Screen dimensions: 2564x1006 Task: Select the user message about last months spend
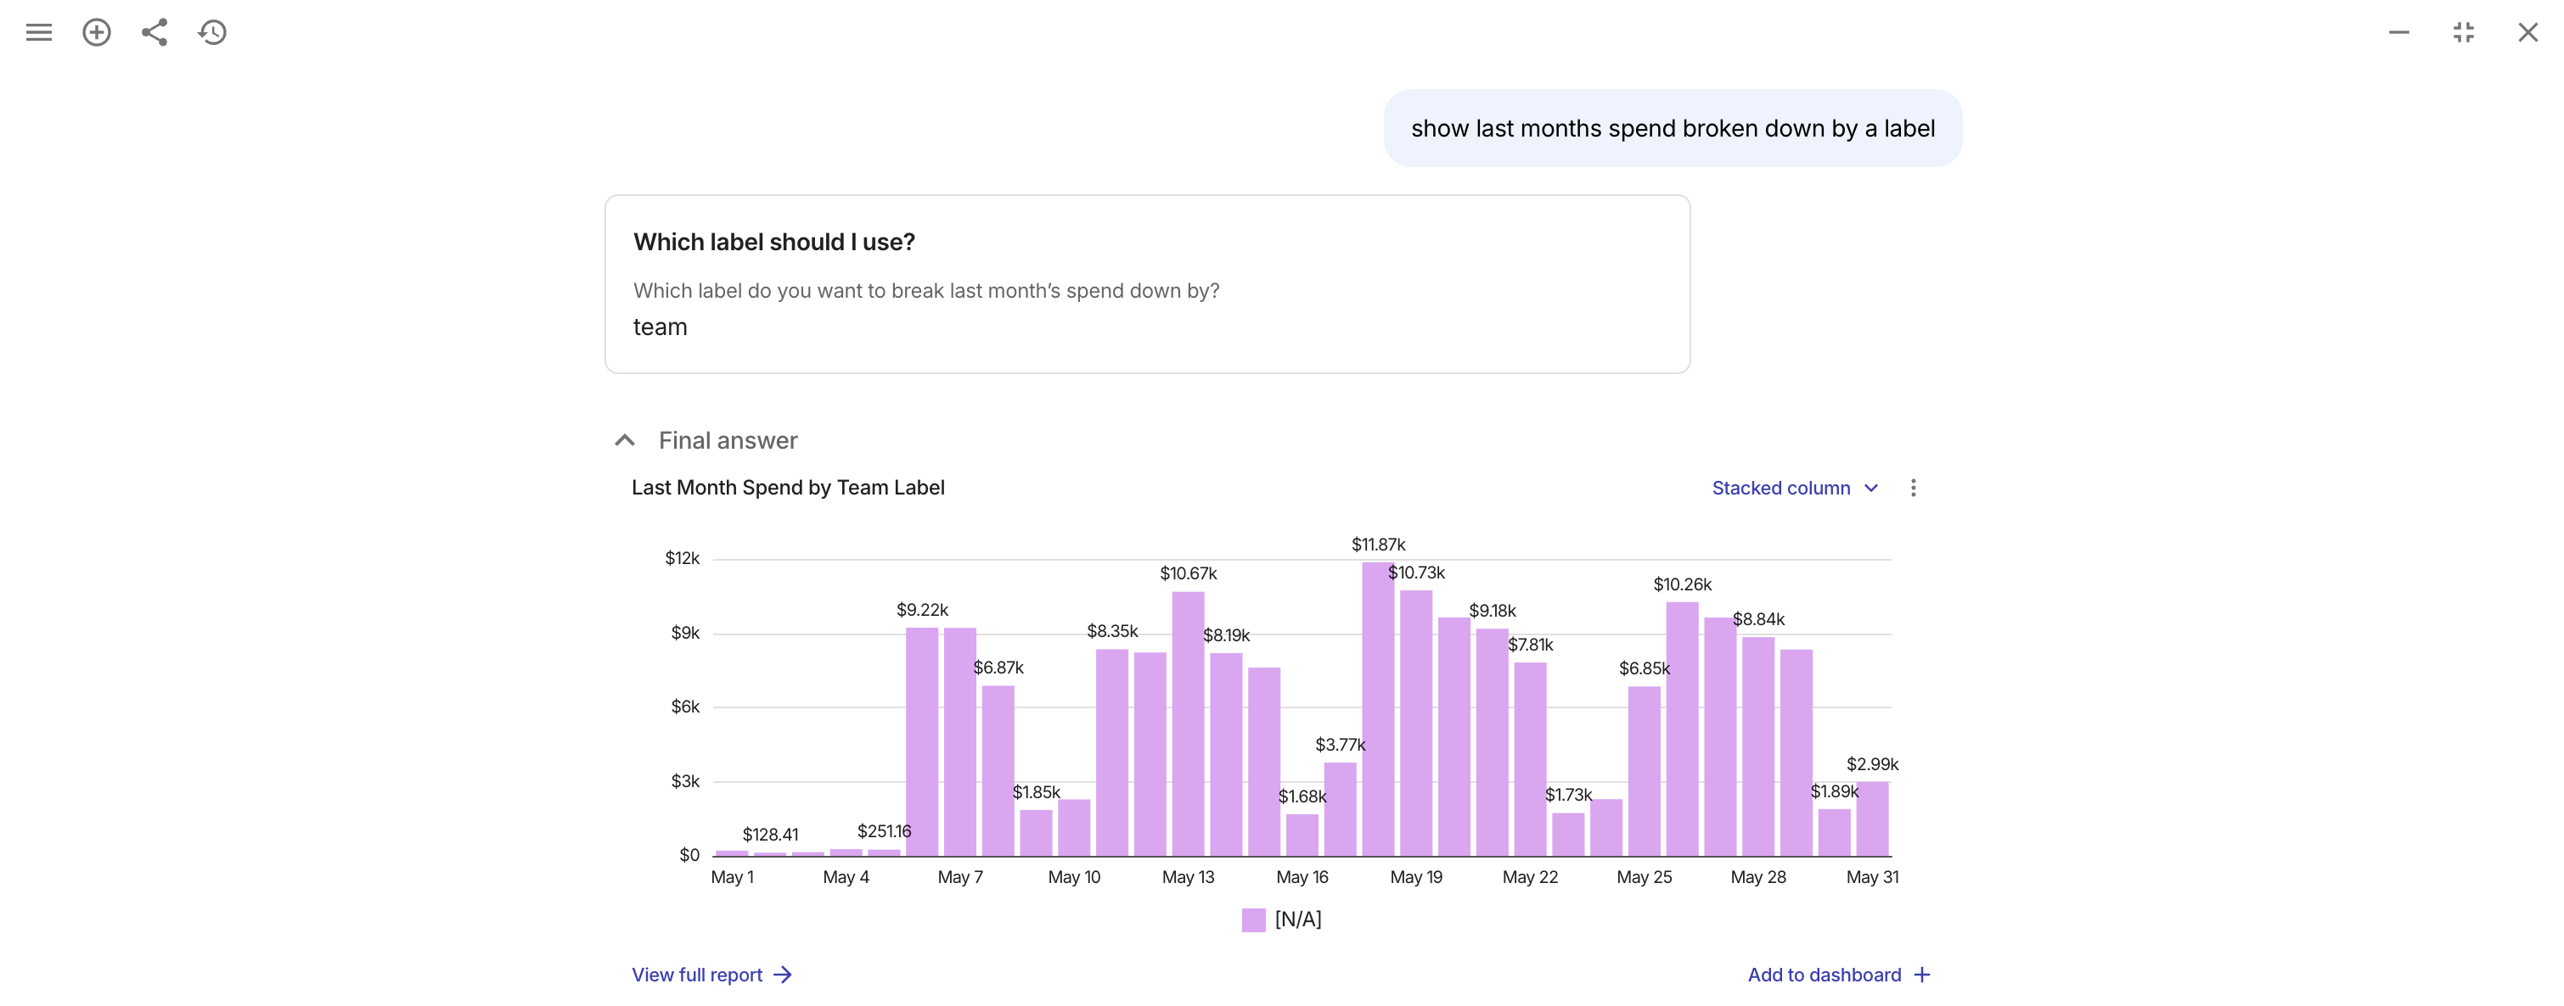click(x=1673, y=128)
